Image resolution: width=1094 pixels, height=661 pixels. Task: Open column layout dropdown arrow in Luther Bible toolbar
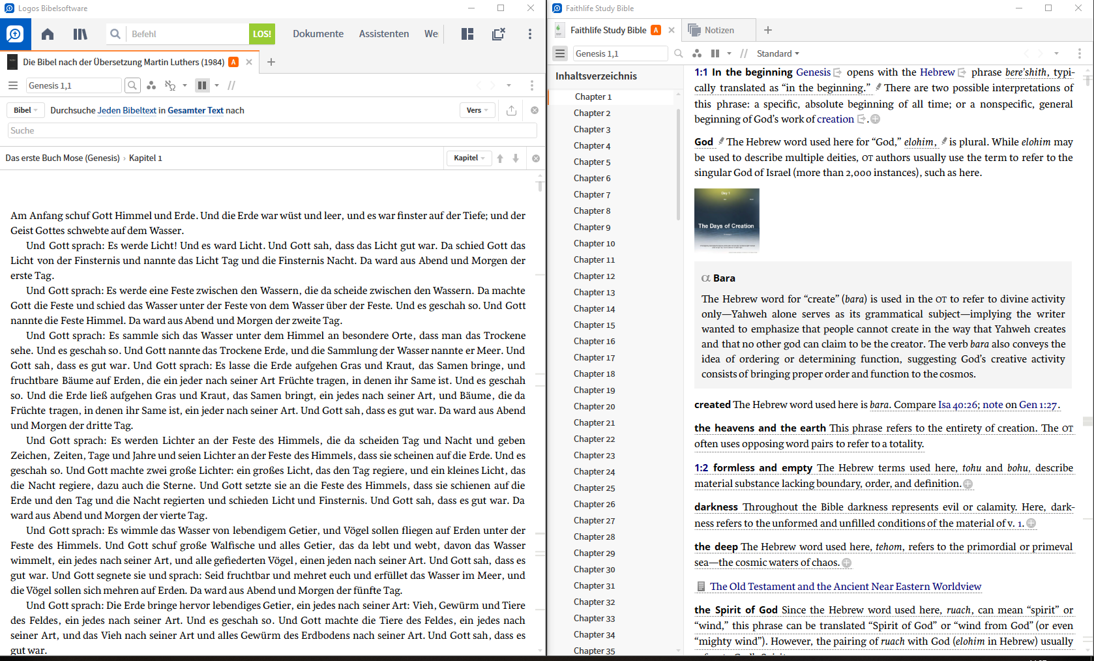pos(216,85)
